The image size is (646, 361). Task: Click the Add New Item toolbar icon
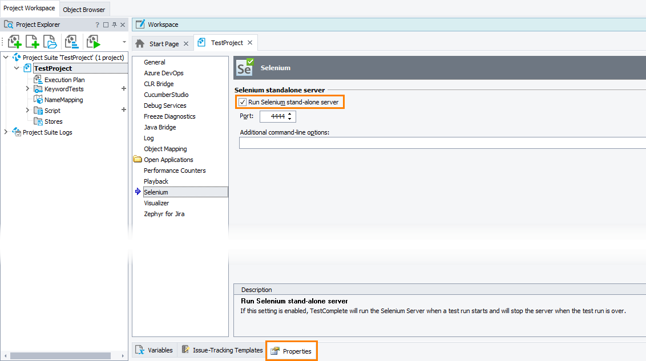coord(33,42)
